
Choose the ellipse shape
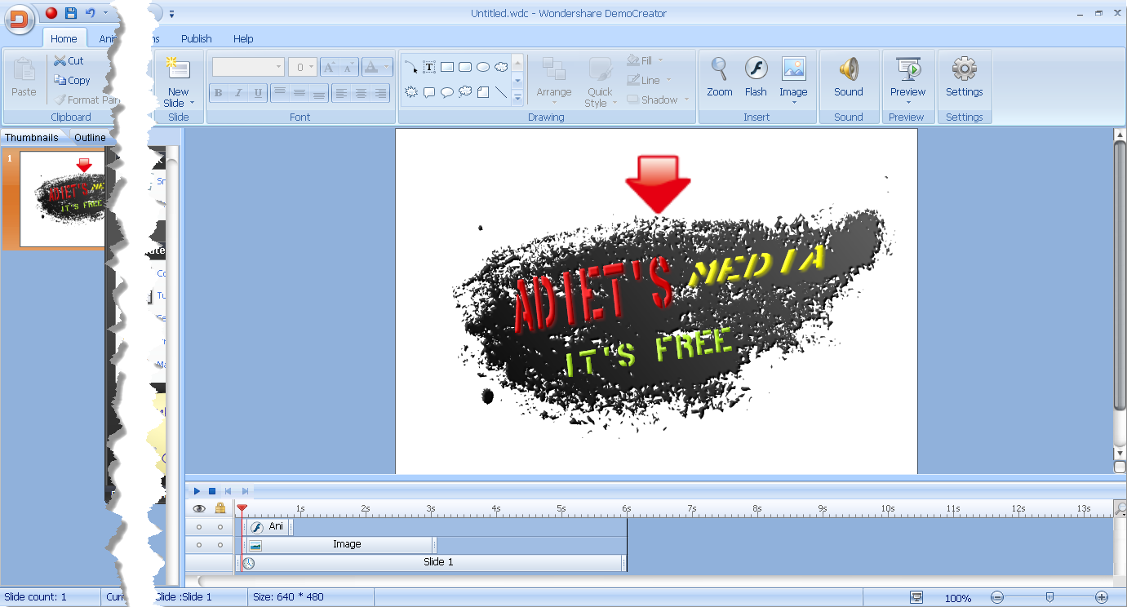(x=483, y=67)
